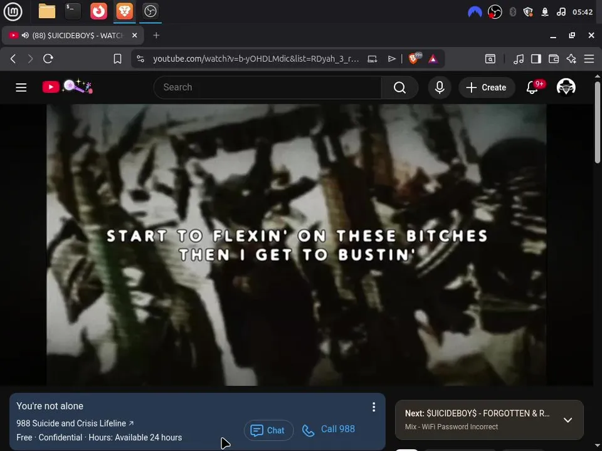The image size is (602, 451).
Task: Click the blue VPN tray icon
Action: point(475,12)
